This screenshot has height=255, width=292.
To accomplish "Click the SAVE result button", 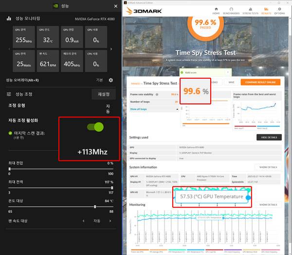I will 232,82.
